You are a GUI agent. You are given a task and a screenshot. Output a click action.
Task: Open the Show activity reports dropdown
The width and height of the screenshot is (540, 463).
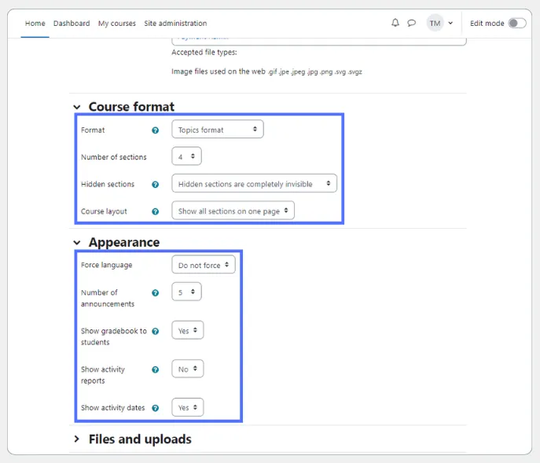(x=188, y=369)
